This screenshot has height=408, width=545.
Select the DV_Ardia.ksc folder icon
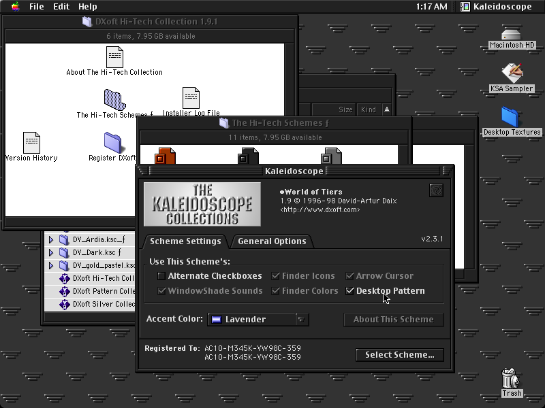click(63, 239)
